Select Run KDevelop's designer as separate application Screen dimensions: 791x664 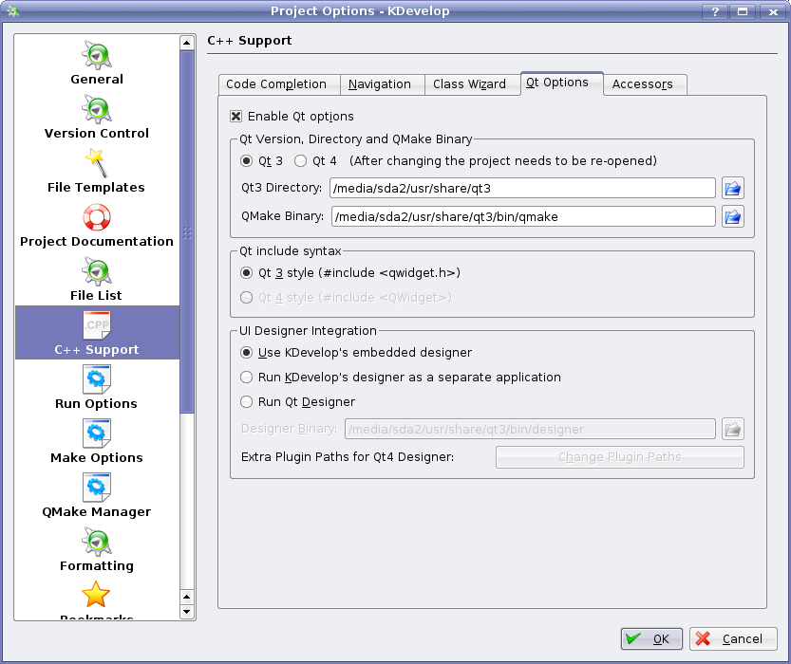pos(247,378)
